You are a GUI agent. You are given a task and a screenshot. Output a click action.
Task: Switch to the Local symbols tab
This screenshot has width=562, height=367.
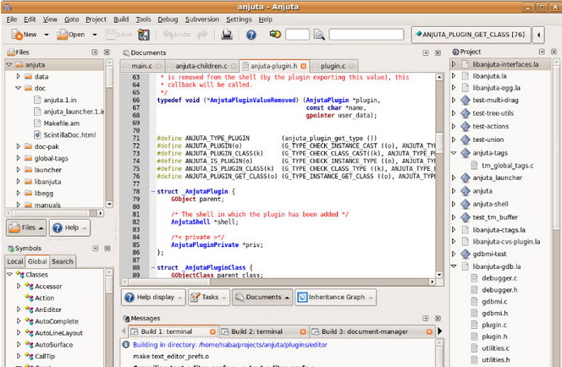15,261
